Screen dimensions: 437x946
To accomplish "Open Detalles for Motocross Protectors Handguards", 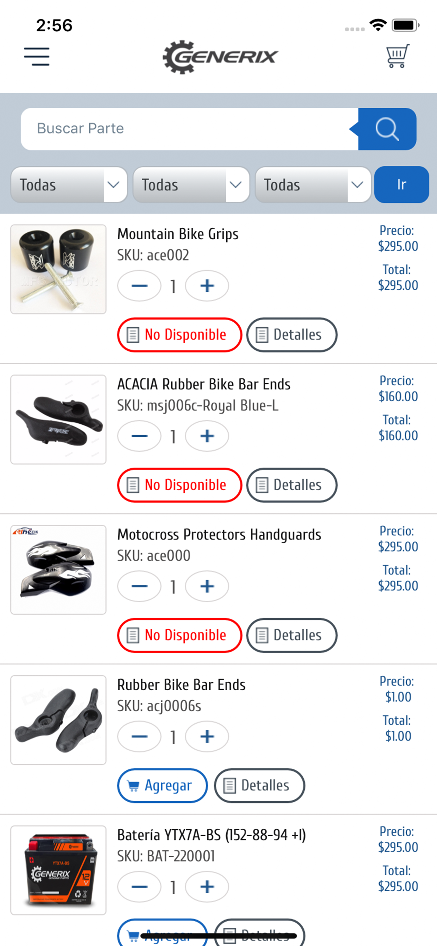I will [292, 635].
